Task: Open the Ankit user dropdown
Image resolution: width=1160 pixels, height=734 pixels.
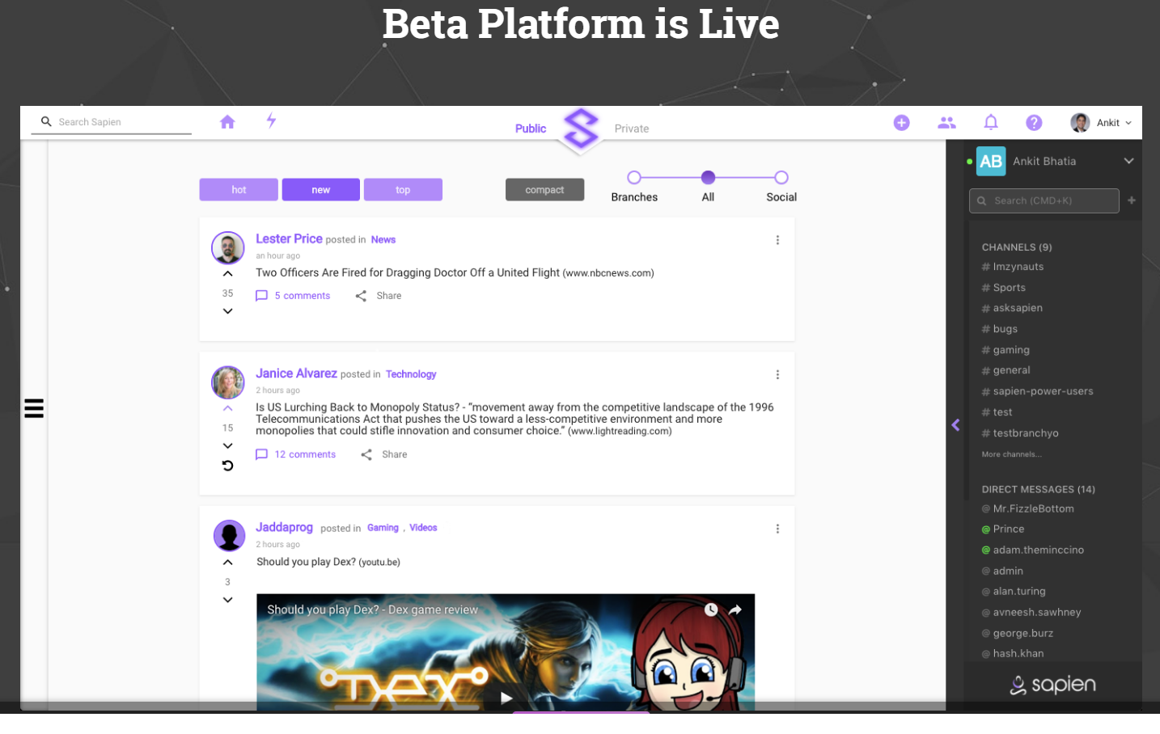Action: point(1102,123)
